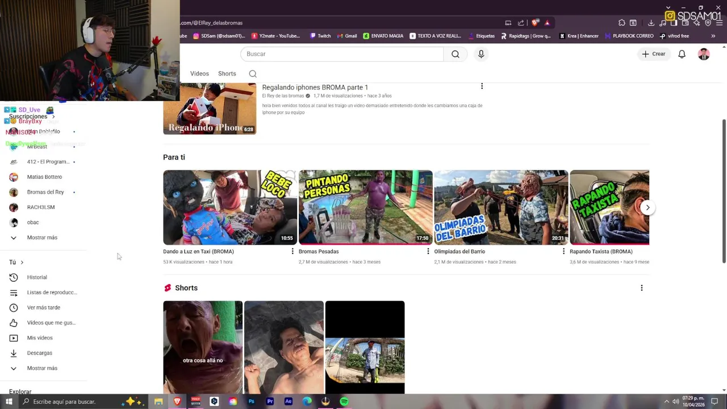Open options for Dando a Luz en Taxi

[293, 251]
